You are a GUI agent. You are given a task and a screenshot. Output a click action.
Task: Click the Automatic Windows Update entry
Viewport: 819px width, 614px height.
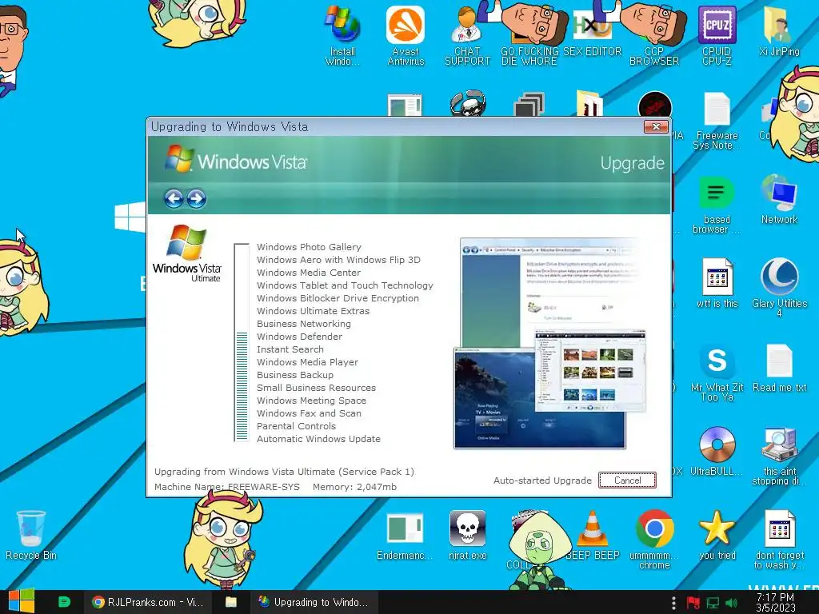(x=318, y=439)
